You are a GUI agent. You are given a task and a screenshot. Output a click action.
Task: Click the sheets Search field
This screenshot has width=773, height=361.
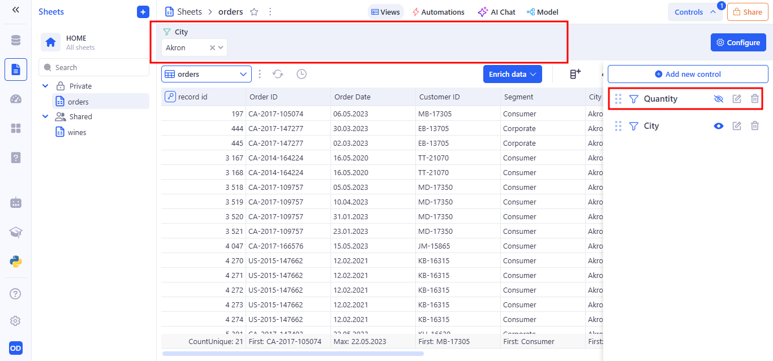click(x=93, y=67)
